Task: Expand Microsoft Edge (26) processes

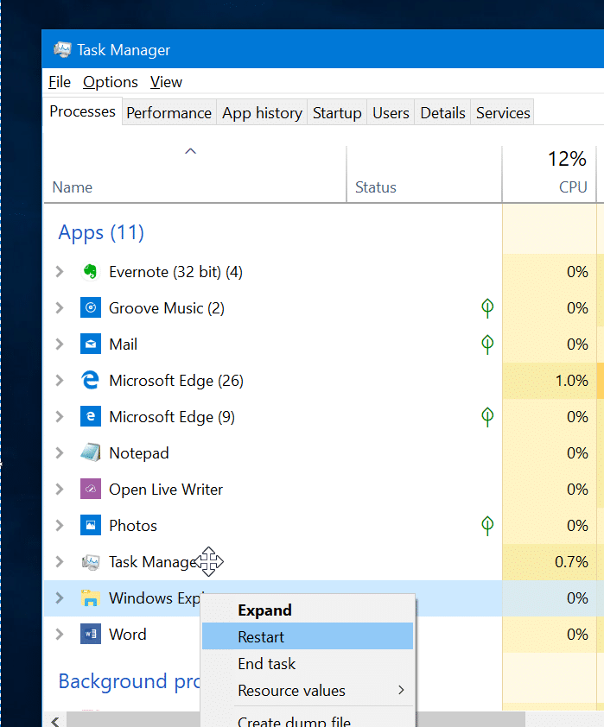Action: click(x=60, y=380)
